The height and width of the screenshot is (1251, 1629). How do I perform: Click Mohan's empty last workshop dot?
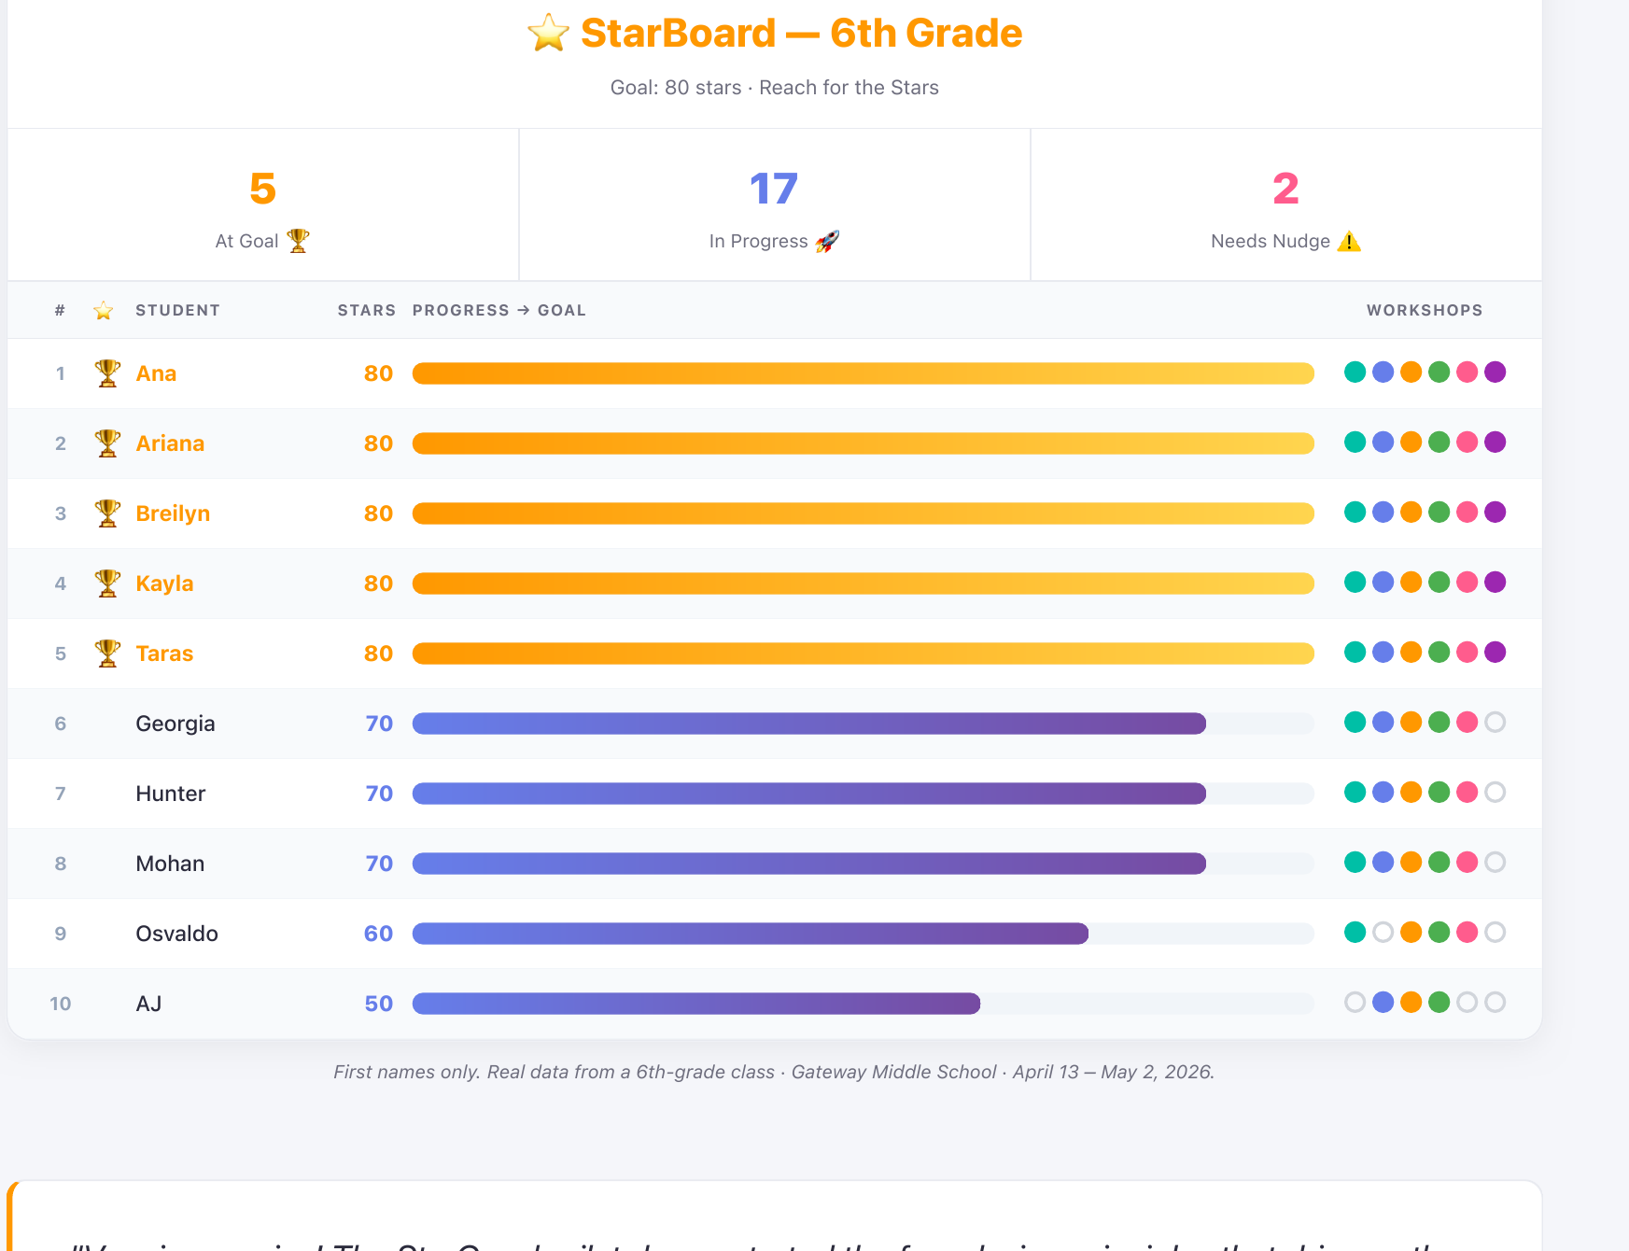1496,862
